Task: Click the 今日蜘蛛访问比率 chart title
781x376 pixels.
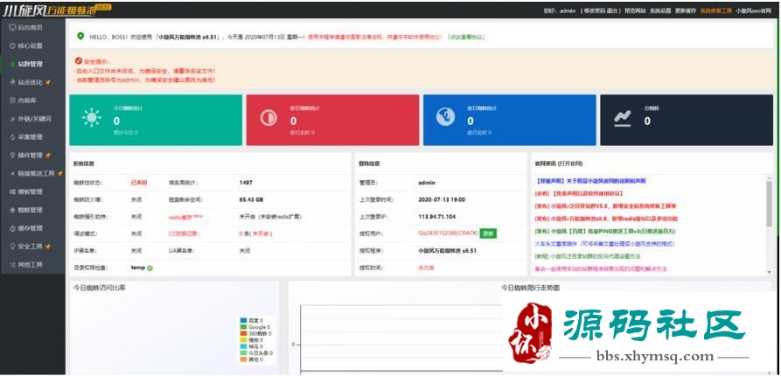Action: 99,288
